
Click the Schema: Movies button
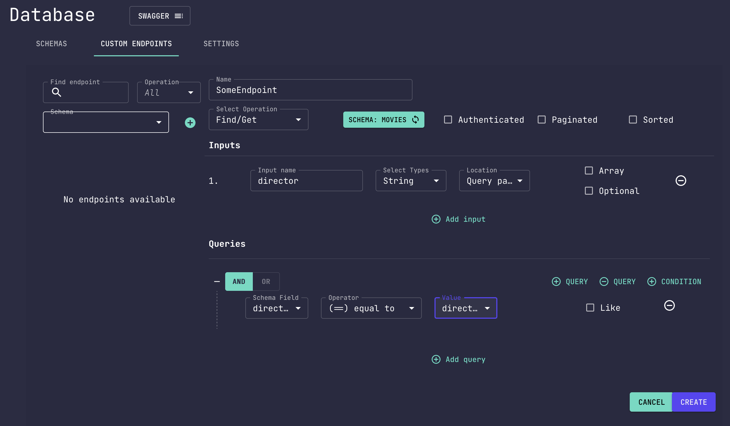pos(384,120)
